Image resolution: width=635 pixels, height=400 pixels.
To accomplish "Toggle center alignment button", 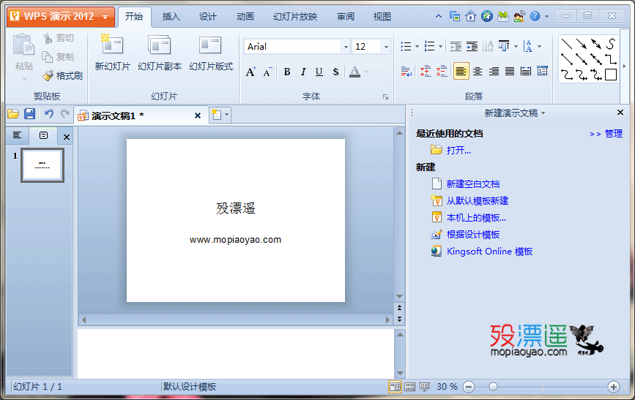I will point(478,72).
